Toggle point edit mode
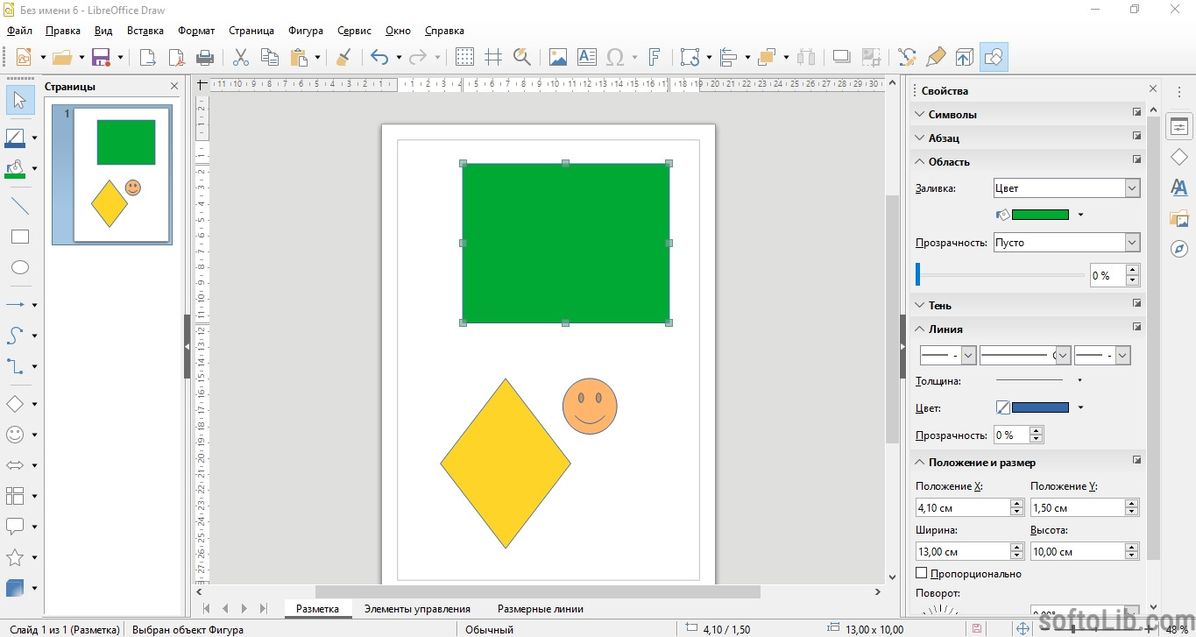 coord(908,57)
